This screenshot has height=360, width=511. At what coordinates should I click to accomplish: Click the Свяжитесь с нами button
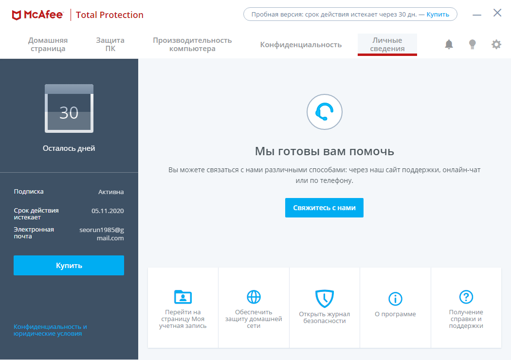pos(324,208)
